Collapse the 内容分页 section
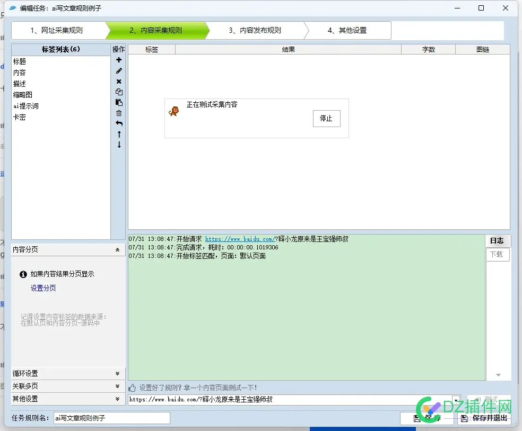Image resolution: width=522 pixels, height=431 pixels. (x=118, y=249)
